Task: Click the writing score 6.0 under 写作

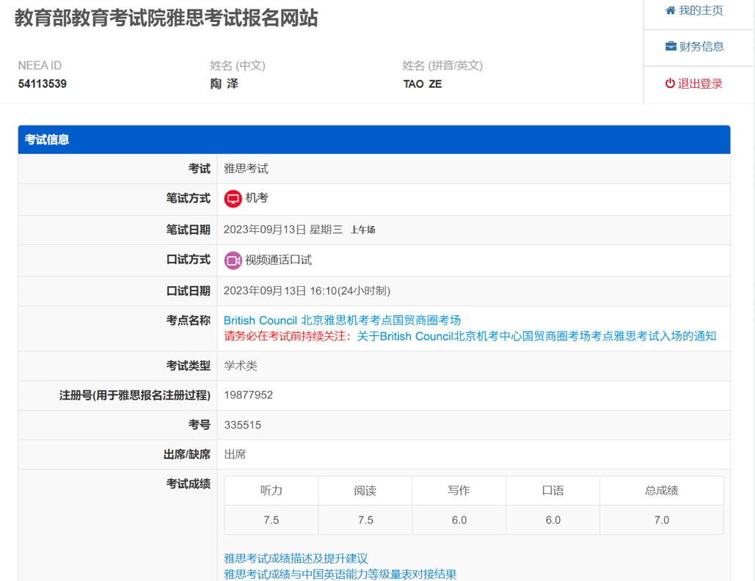Action: tap(459, 520)
